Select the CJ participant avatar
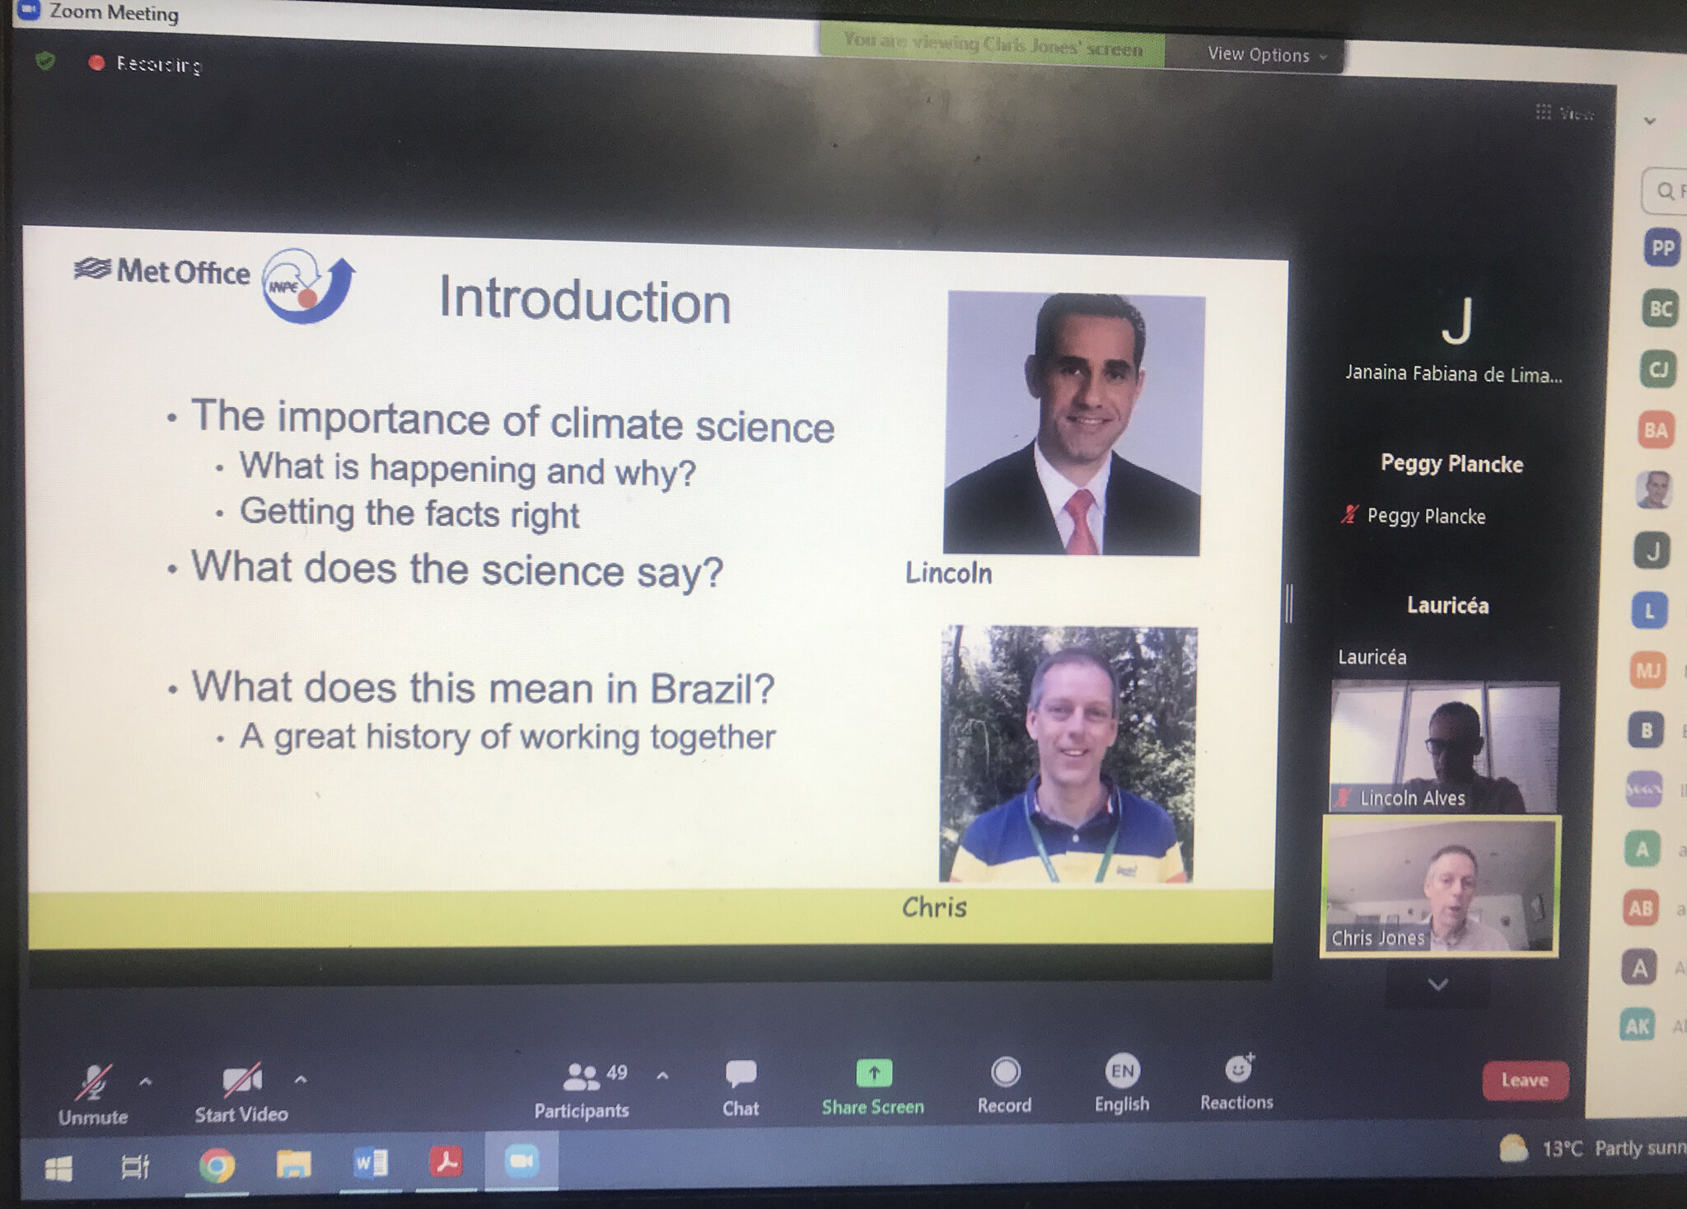 1658,369
